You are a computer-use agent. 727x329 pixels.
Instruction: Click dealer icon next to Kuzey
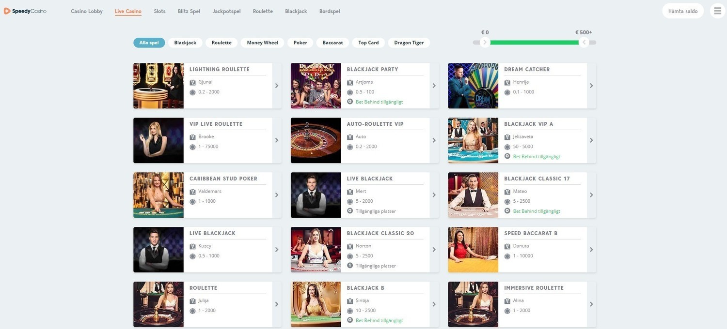pos(192,246)
